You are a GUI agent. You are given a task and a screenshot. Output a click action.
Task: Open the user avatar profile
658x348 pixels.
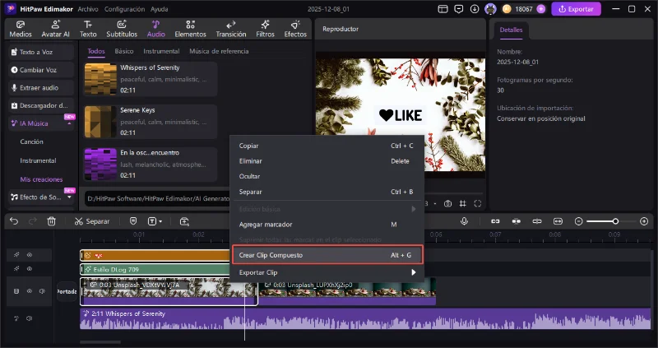tap(490, 9)
